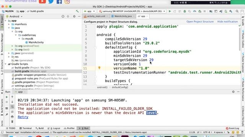Toggle the tool window bars status icon

tap(2, 132)
